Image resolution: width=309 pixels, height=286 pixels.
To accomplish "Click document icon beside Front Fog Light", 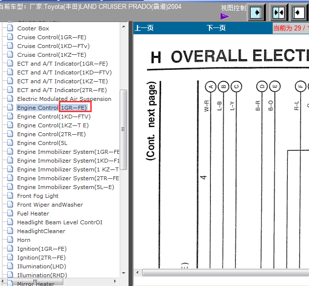I will pos(10,195).
